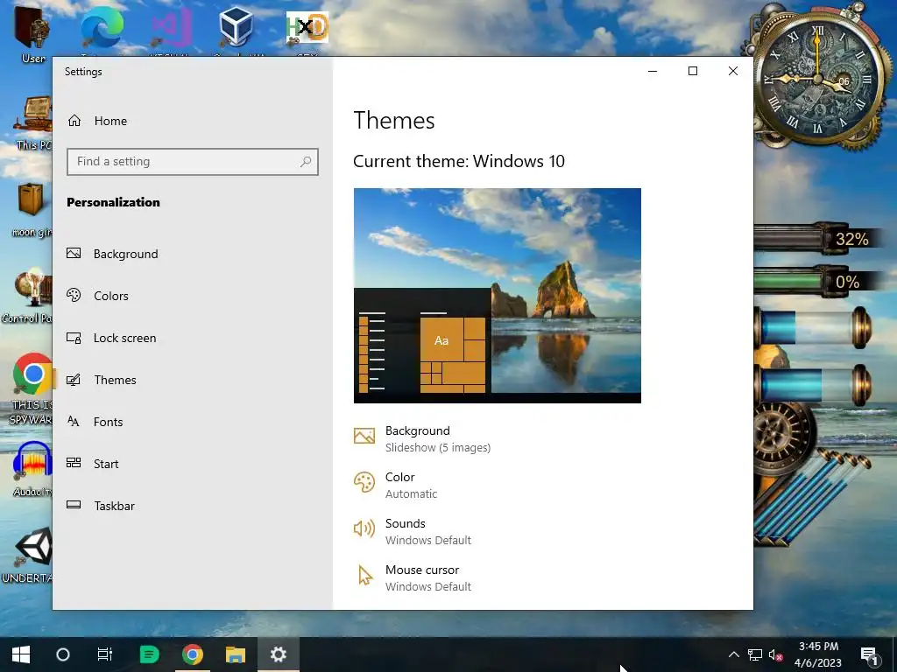
Task: Click the muted volume tray icon
Action: [776, 654]
